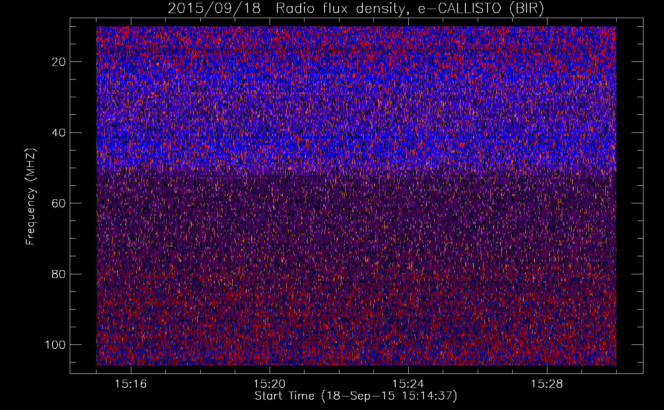Click the plot title "Radio flux density, e-CALLISTO (BIR)"
This screenshot has width=664, height=410.
click(x=410, y=8)
